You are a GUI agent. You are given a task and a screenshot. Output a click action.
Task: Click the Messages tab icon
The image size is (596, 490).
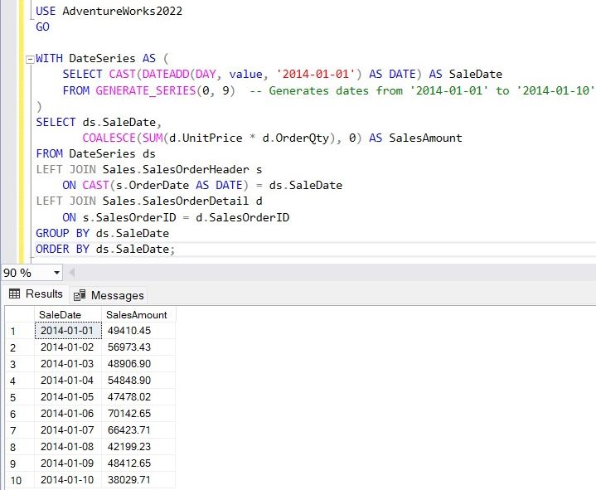[80, 295]
